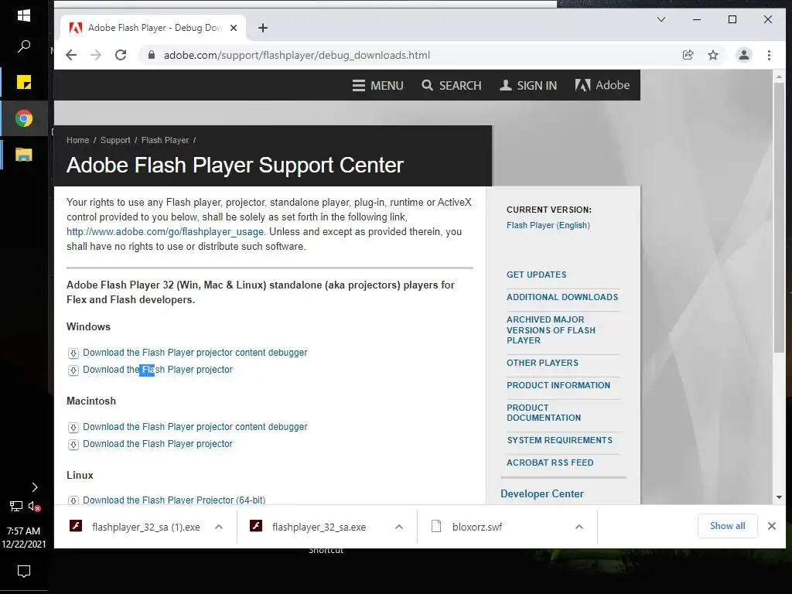Open ADDITIONAL DOWNLOADS sidebar link
Viewport: 792px width, 594px height.
tap(562, 297)
